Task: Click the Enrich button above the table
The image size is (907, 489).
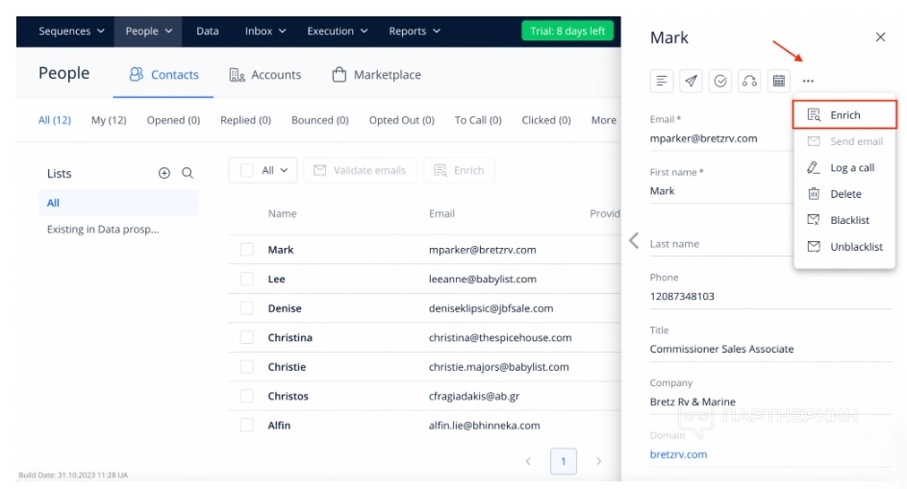Action: [460, 170]
